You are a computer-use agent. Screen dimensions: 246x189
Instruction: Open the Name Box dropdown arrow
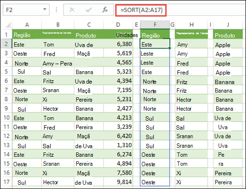(x=45, y=9)
